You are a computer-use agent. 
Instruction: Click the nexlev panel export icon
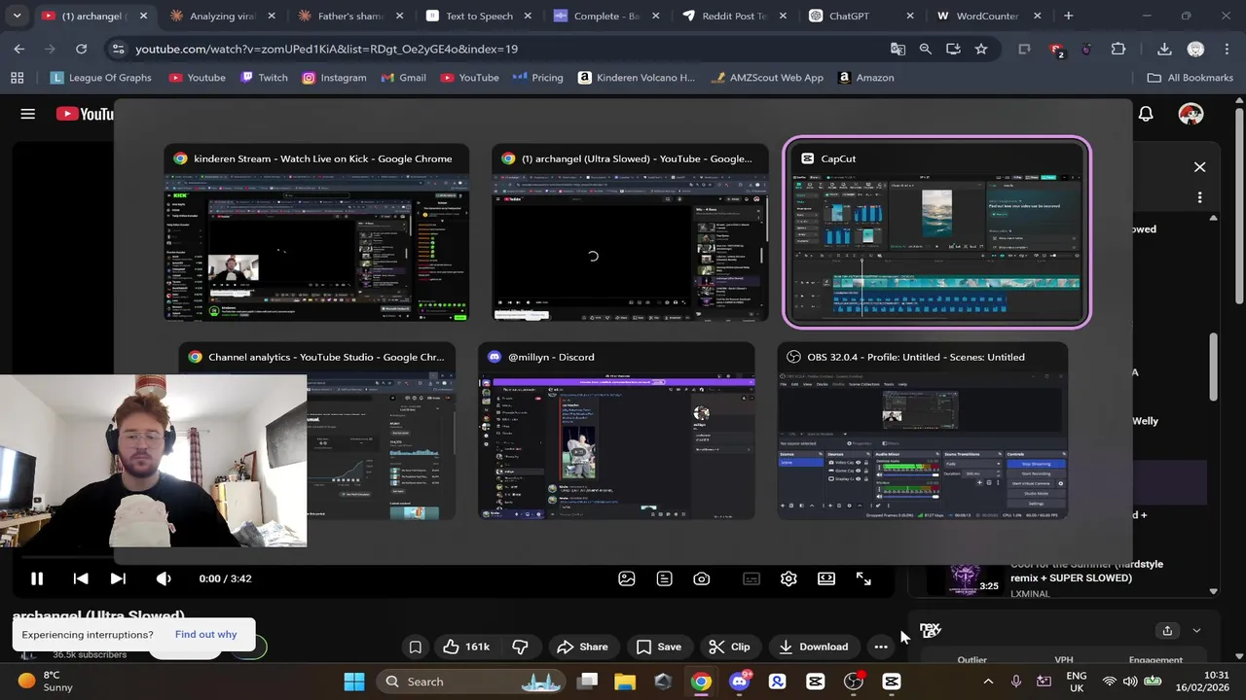(x=1167, y=630)
